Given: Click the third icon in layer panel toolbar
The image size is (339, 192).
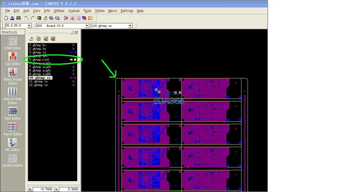Looking at the screenshot, I should point(46,39).
